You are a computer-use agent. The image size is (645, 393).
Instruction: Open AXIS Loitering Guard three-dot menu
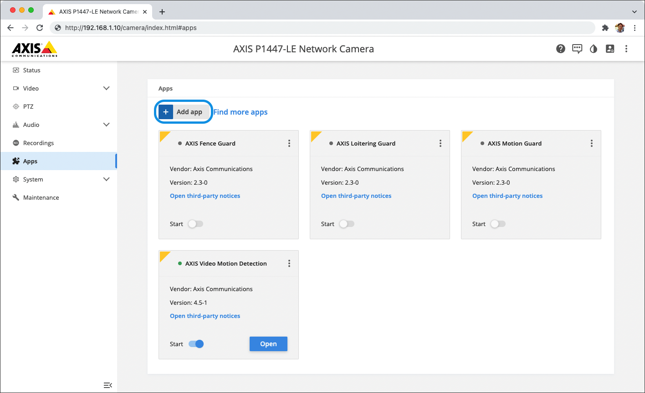pos(440,143)
